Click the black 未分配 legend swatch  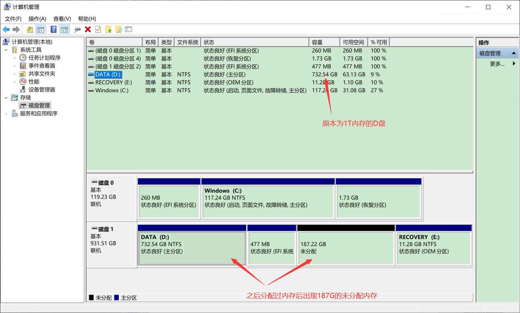(x=91, y=298)
